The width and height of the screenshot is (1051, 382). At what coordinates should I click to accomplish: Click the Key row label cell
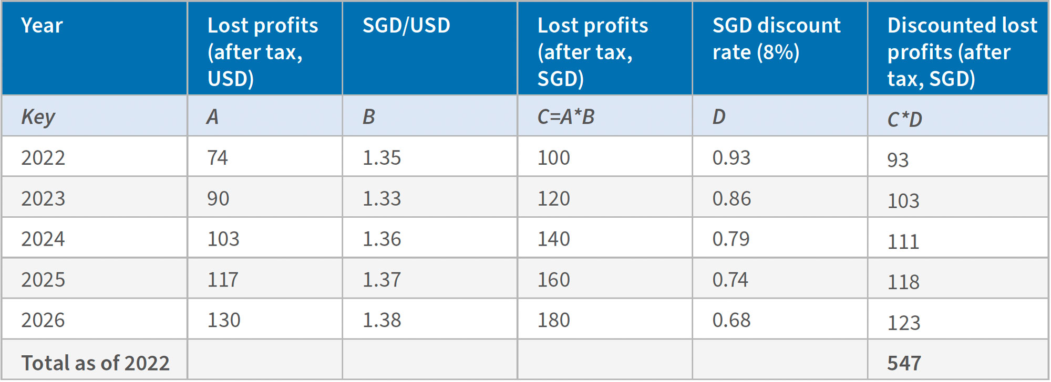38,116
